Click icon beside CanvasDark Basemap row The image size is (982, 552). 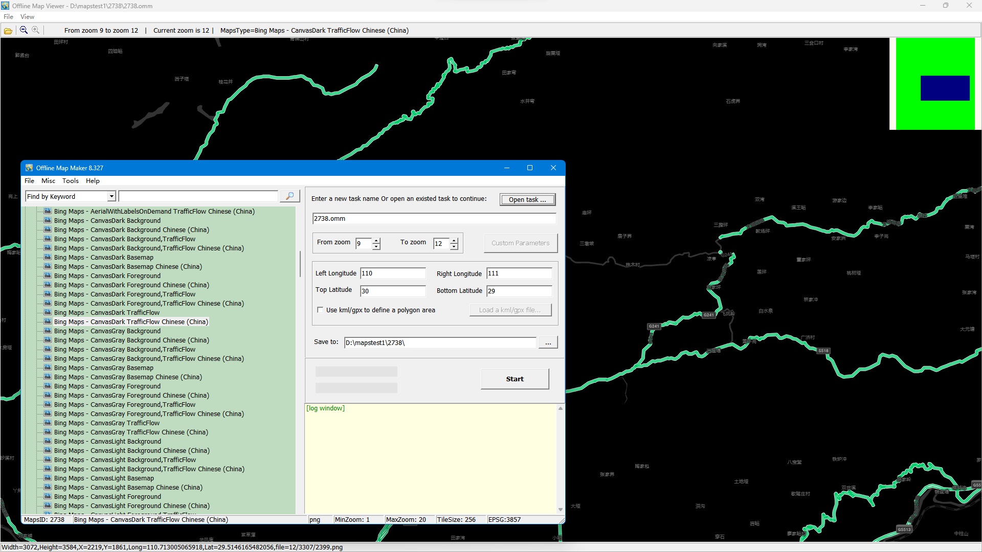coord(48,257)
